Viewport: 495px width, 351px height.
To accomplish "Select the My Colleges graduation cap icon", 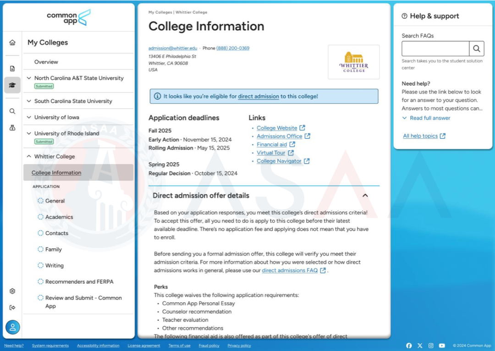I will pos(12,85).
